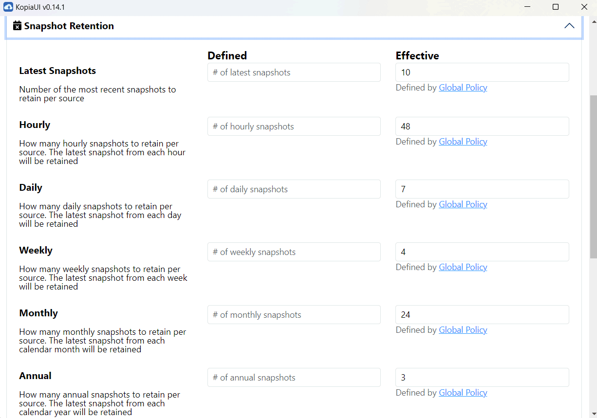Click the Snapshot Retention header title
The image size is (597, 418).
[69, 26]
